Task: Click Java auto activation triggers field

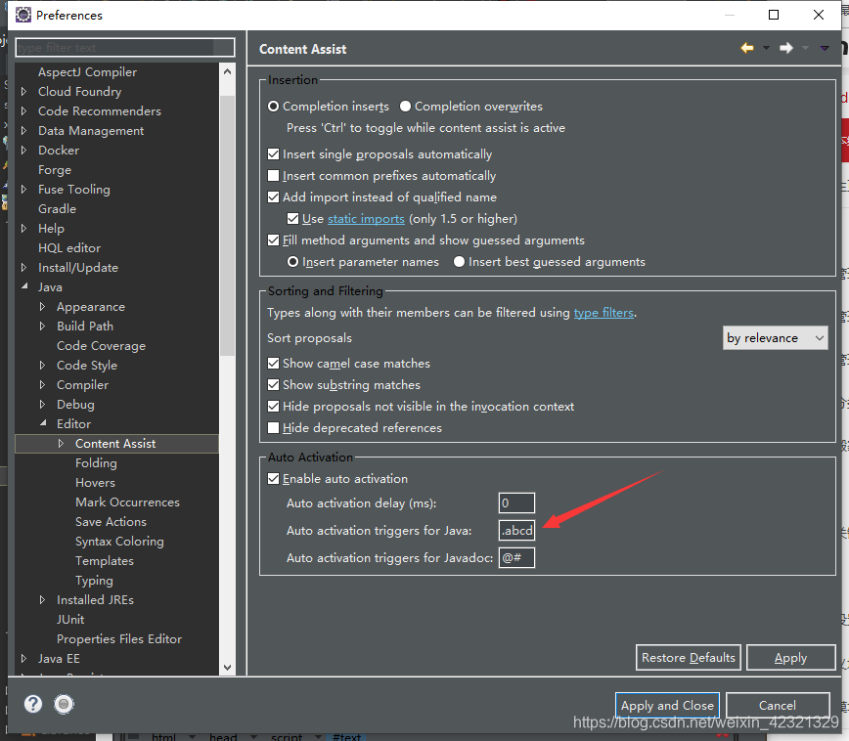Action: [516, 531]
